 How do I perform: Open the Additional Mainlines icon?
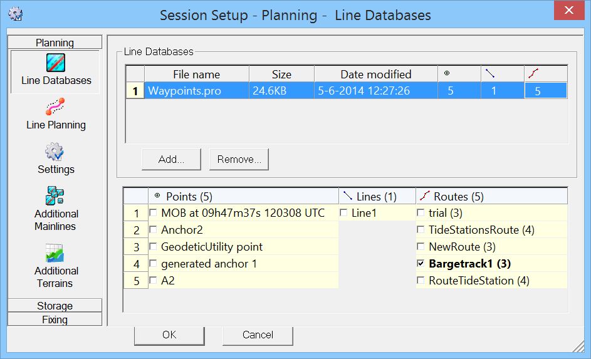[x=56, y=195]
